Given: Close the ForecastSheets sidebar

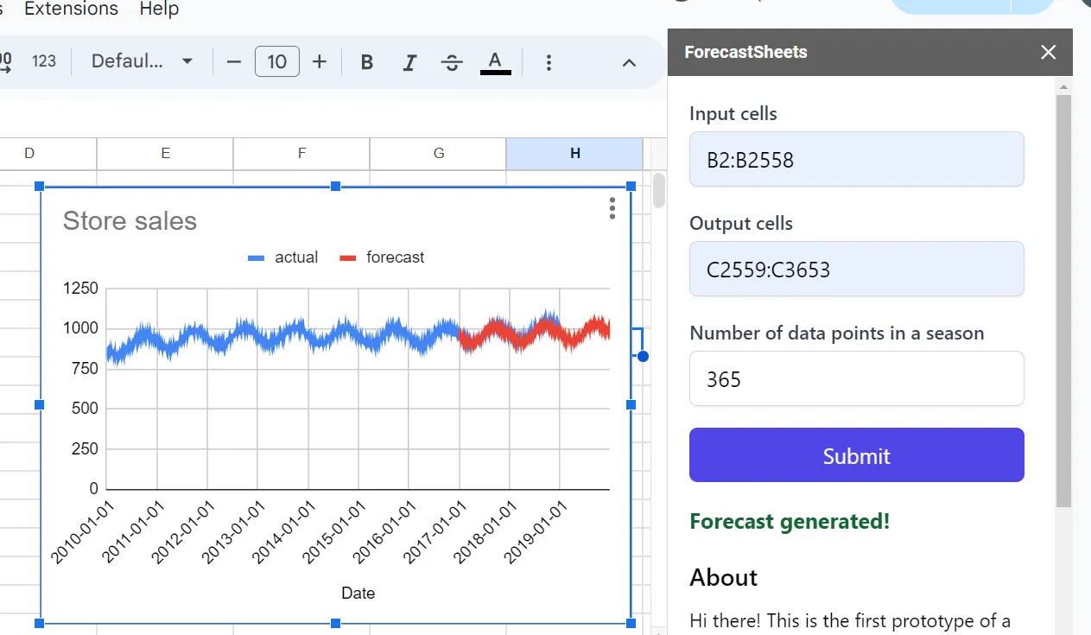Looking at the screenshot, I should pos(1048,52).
